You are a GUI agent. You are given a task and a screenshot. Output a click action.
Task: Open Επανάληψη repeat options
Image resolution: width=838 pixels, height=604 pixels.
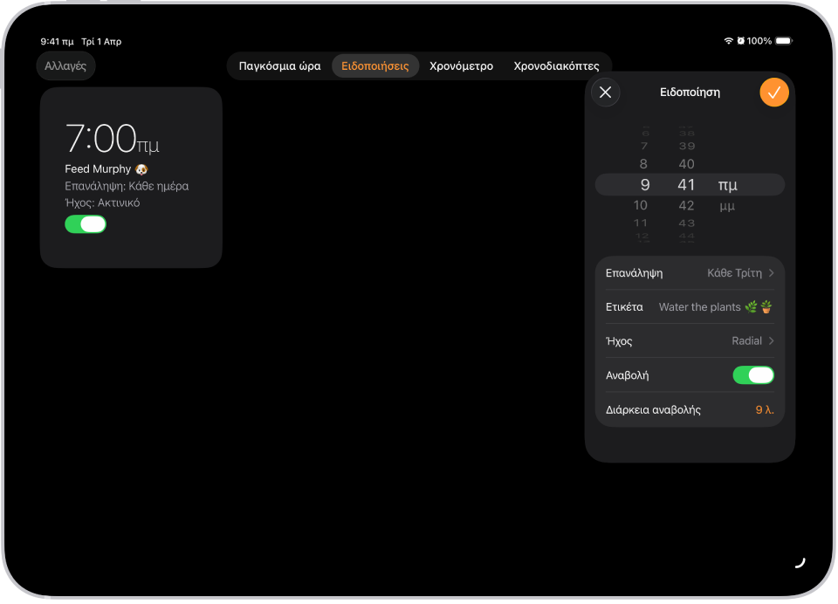point(690,273)
